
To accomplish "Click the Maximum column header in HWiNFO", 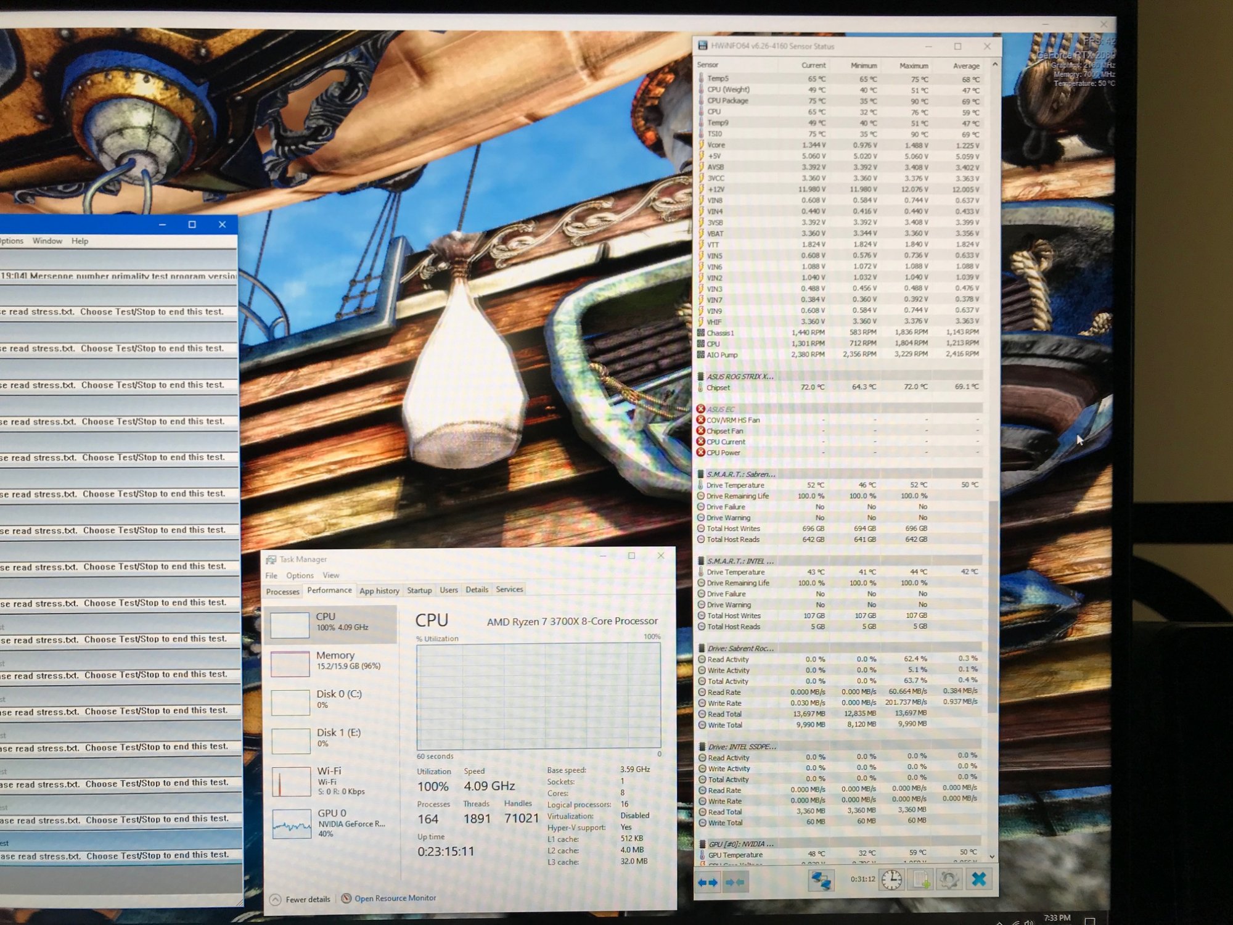I will click(913, 65).
